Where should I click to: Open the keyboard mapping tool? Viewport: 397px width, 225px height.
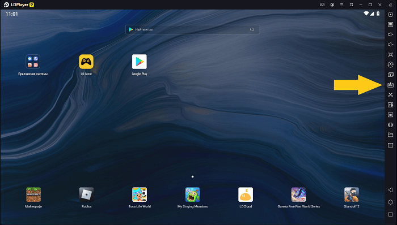point(390,24)
